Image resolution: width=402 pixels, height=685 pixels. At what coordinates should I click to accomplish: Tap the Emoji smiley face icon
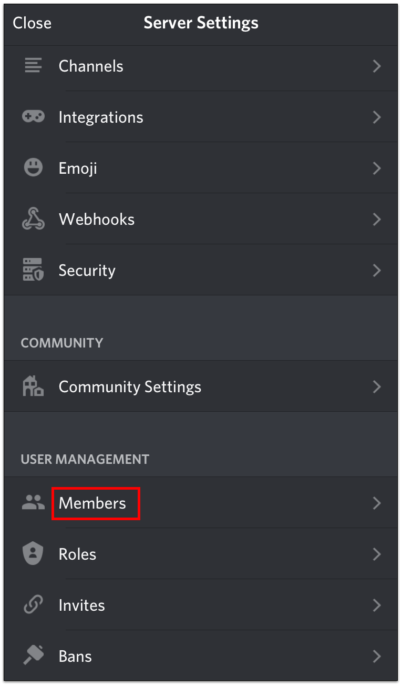(33, 168)
